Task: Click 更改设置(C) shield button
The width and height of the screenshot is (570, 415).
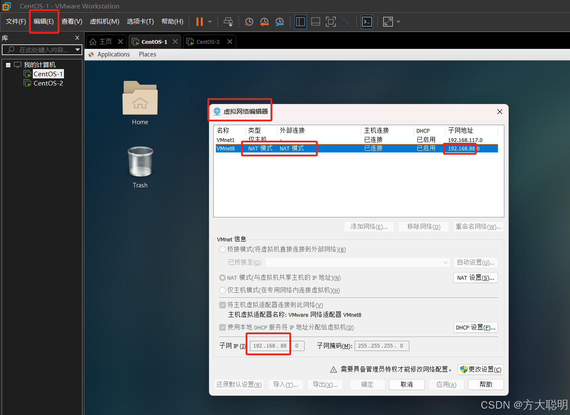Action: tap(481, 369)
